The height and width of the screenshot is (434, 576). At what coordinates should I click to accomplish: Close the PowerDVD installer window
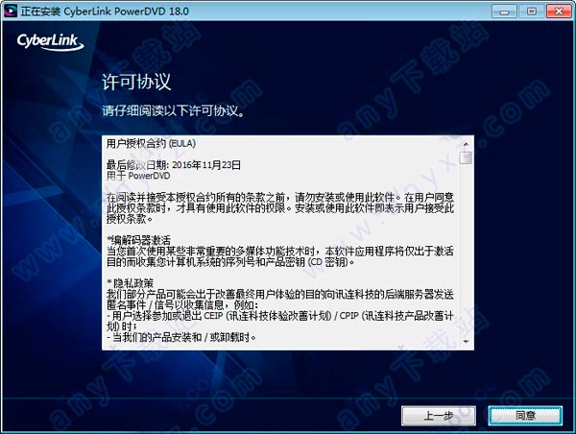[559, 12]
